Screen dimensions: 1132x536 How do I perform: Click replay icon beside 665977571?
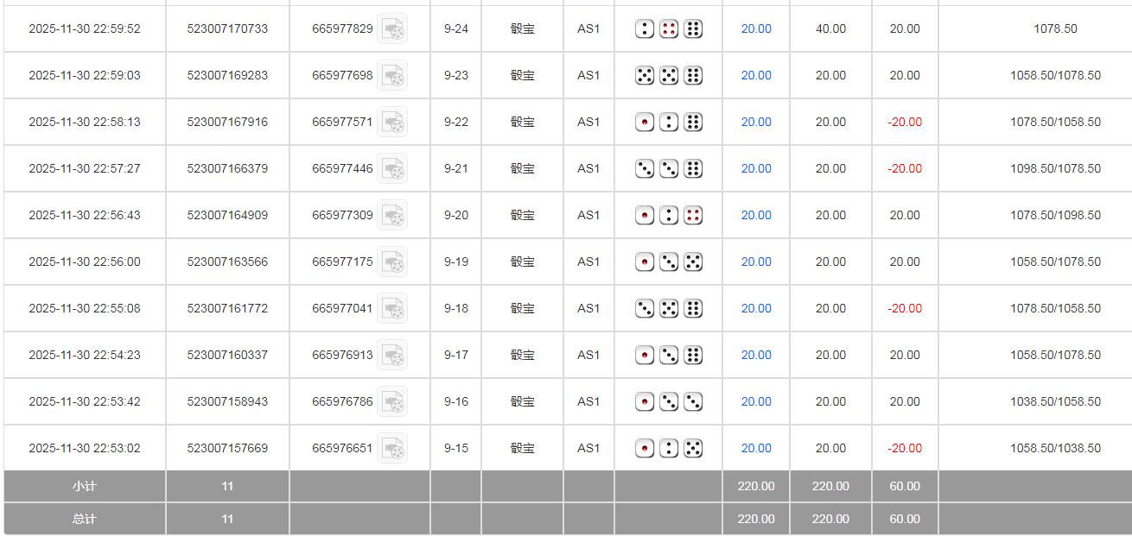pos(392,123)
